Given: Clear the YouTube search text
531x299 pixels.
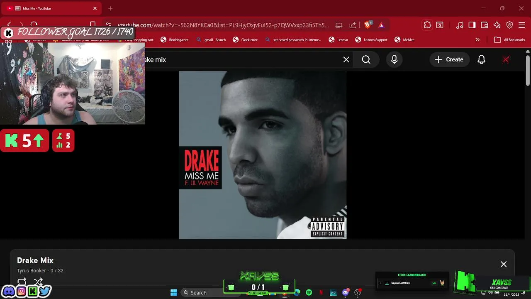Looking at the screenshot, I should (x=346, y=60).
